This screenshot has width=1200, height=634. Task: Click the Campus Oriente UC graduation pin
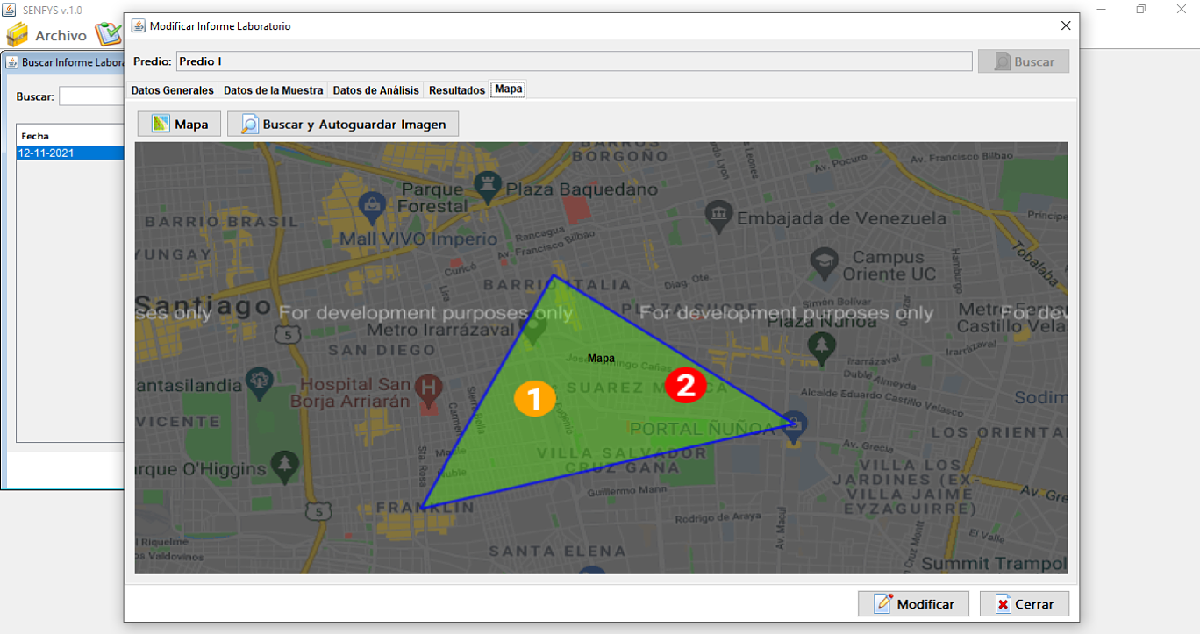pyautogui.click(x=823, y=262)
